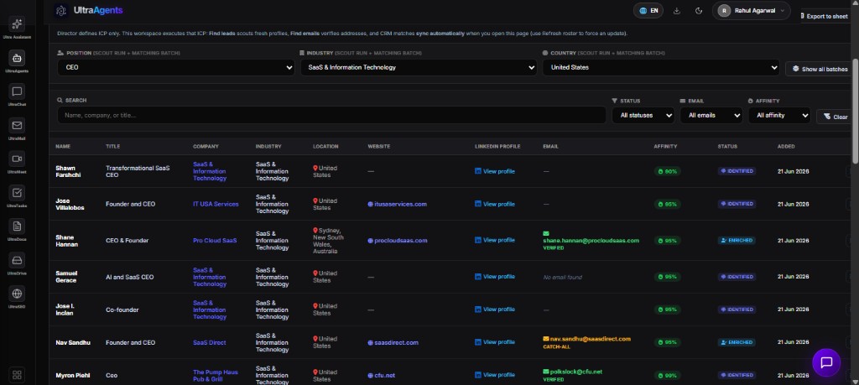The width and height of the screenshot is (859, 385).
Task: Open UltraAgents in the sidebar
Action: point(17,61)
